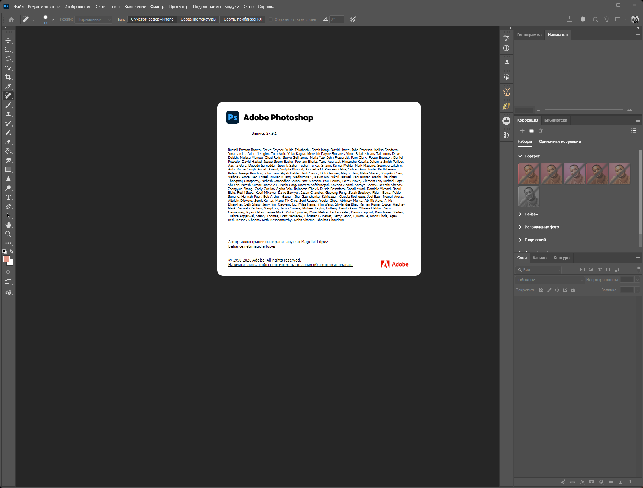
Task: Toggle the smart object layer filter
Action: (x=617, y=270)
